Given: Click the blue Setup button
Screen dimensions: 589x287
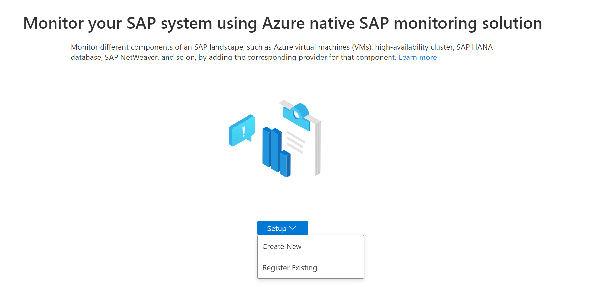Looking at the screenshot, I should [x=282, y=228].
